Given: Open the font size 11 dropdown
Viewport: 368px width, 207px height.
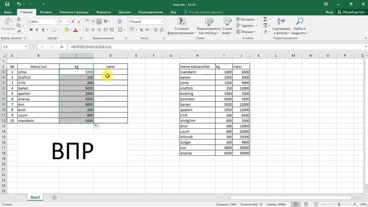Looking at the screenshot, I should pos(68,22).
